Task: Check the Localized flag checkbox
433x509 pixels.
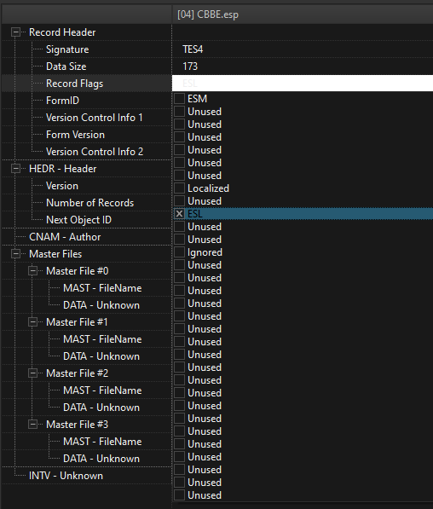Action: coord(179,188)
